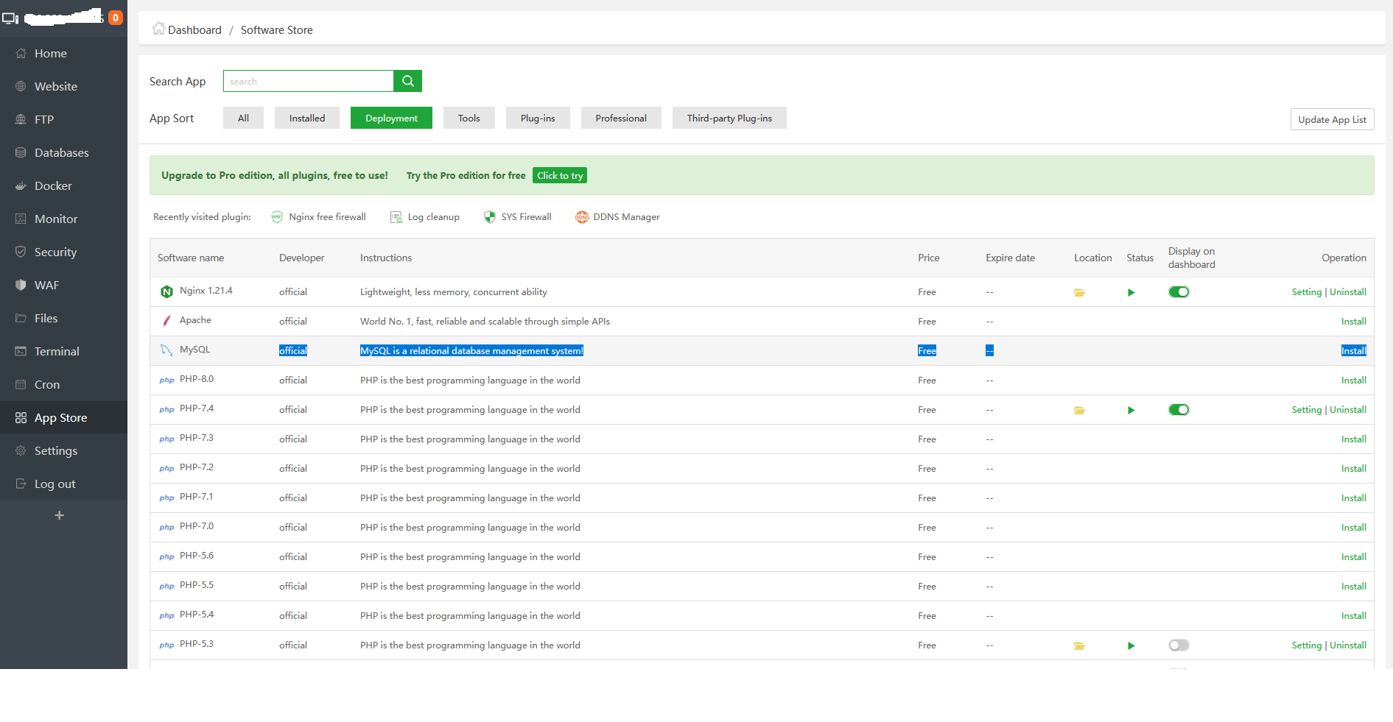This screenshot has height=722, width=1393.
Task: Open Nginx installation folder location
Action: [1079, 291]
